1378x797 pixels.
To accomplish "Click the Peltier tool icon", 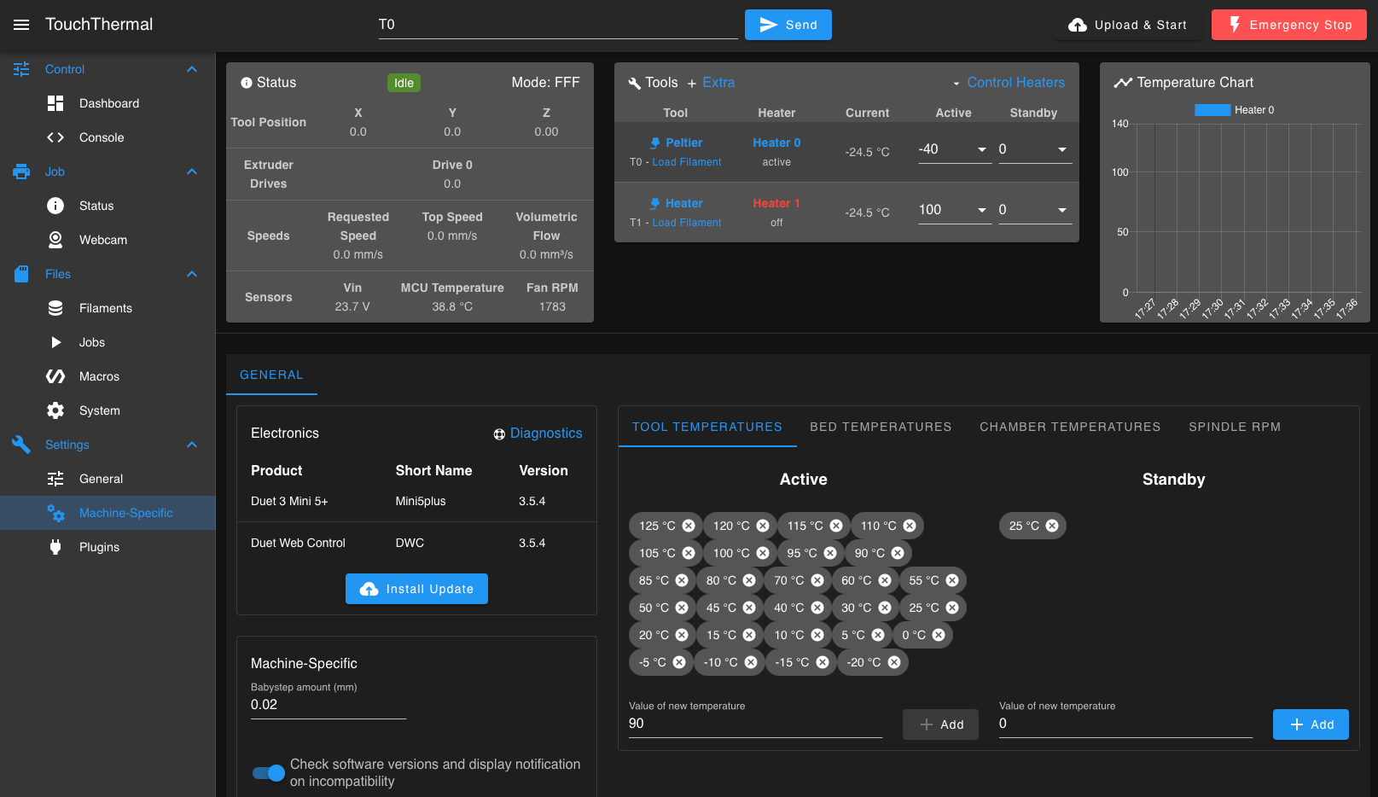I will (x=654, y=143).
